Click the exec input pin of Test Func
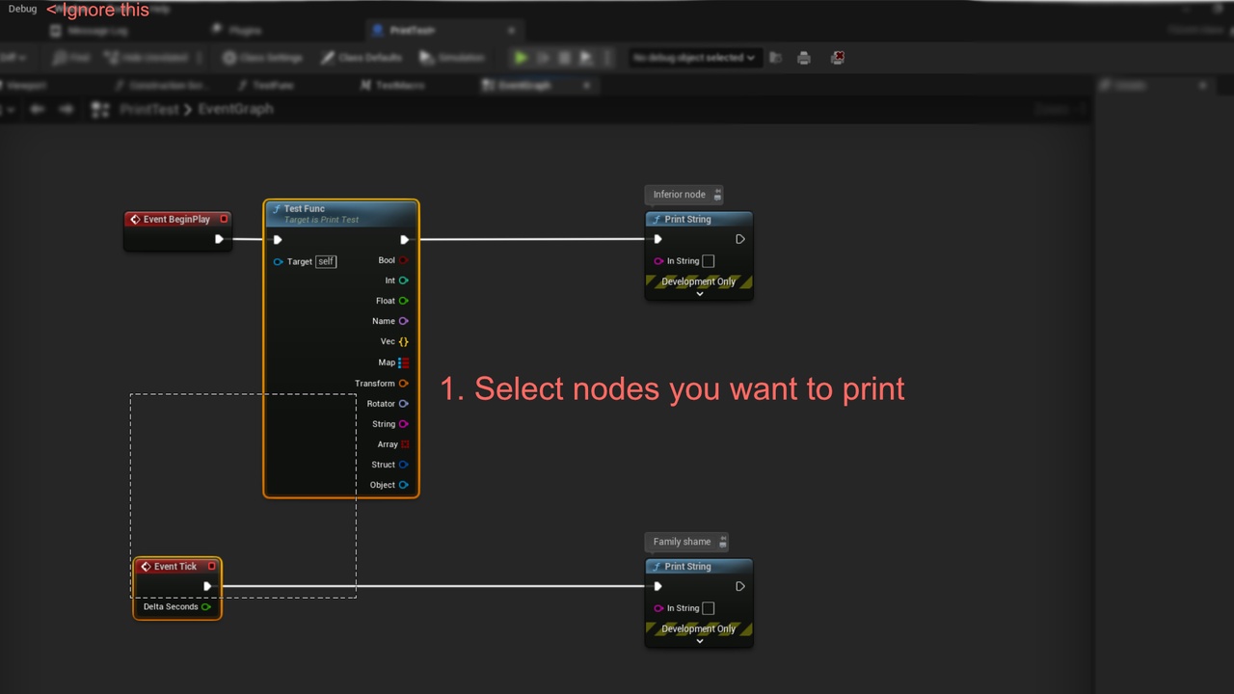This screenshot has height=694, width=1234. [x=278, y=239]
